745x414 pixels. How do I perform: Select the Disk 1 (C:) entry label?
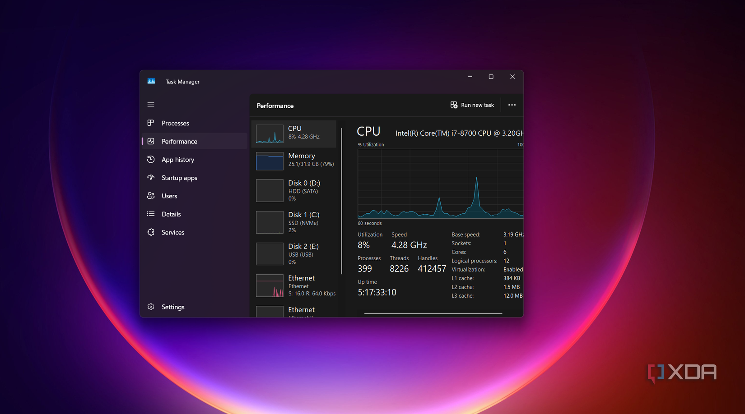pyautogui.click(x=303, y=215)
